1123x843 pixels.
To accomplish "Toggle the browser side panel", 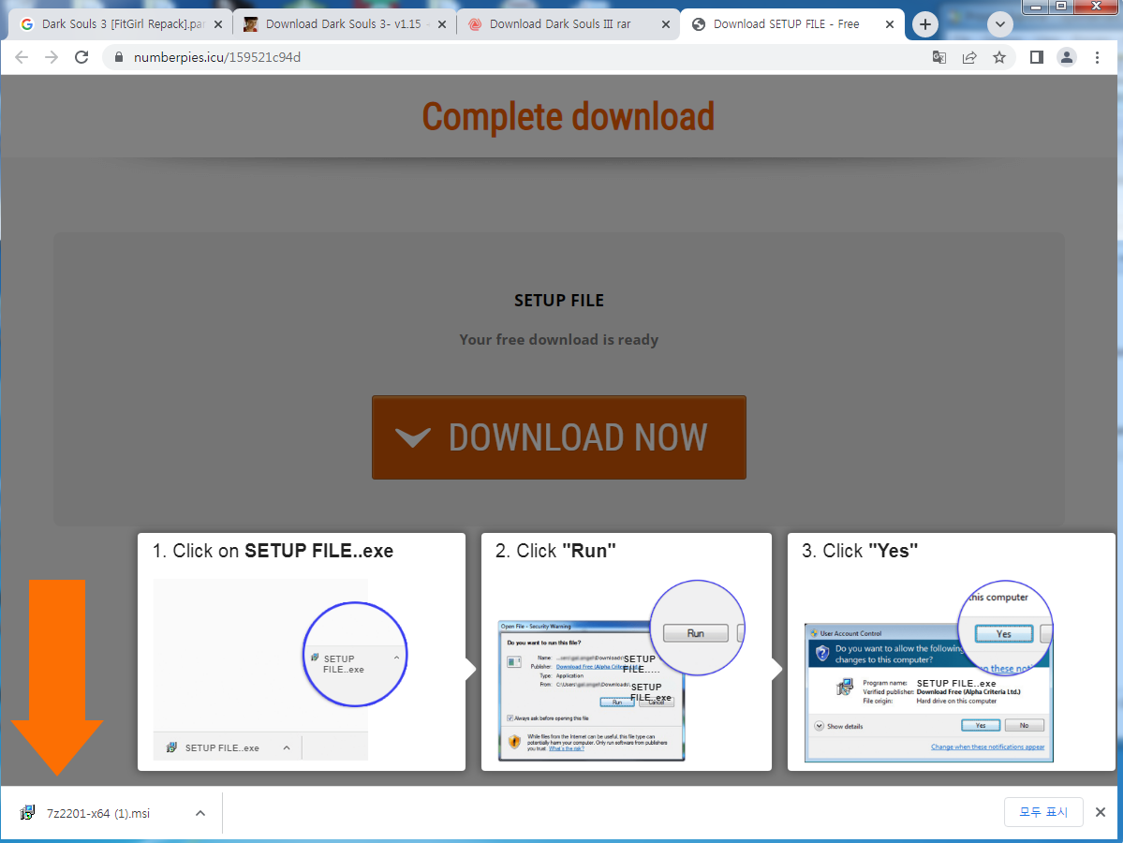I will click(x=1036, y=57).
